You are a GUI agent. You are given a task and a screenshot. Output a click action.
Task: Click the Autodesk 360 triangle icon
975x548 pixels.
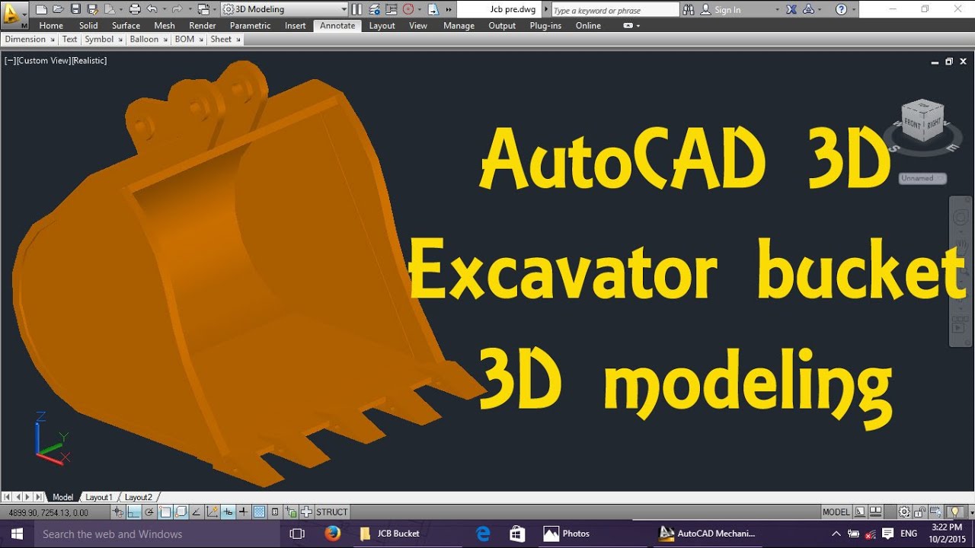point(808,9)
